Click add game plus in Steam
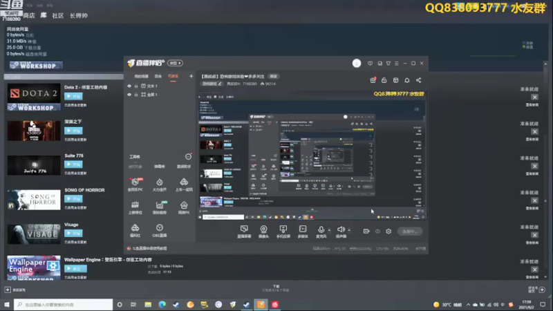The image size is (553, 311). coord(8,290)
